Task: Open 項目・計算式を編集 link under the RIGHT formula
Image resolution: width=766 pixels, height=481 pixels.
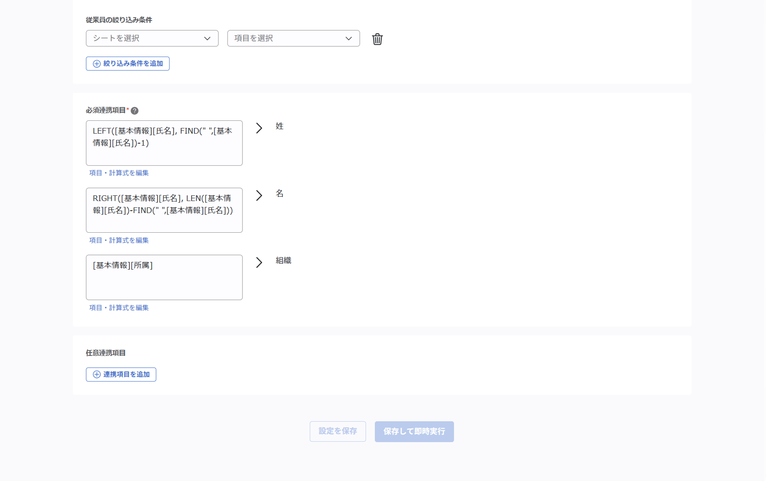Action: 119,240
